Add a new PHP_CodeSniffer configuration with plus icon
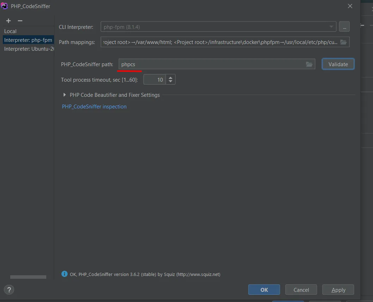Image resolution: width=373 pixels, height=302 pixels. tap(8, 21)
